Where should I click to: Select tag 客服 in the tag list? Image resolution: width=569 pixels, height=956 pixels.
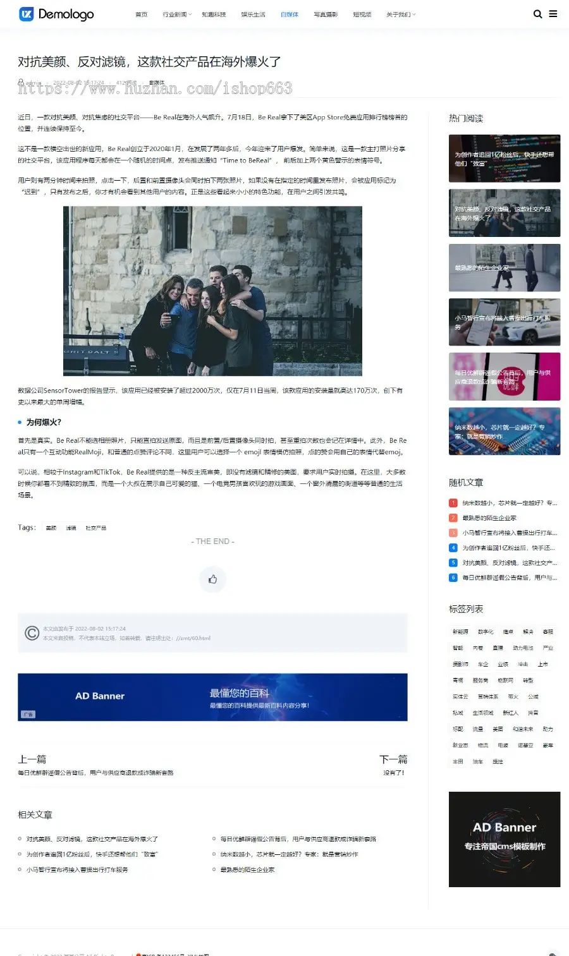pos(548,632)
